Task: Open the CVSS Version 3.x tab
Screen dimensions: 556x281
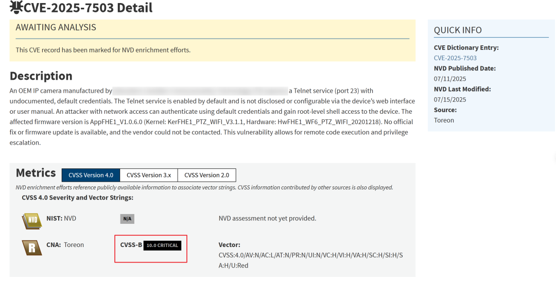Action: [x=149, y=175]
